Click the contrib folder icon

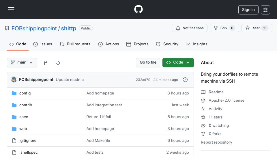(x=14, y=105)
